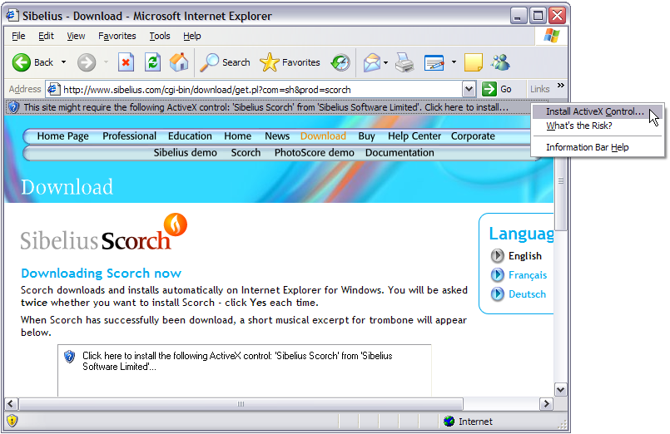Go to Home Page nav link
670x434 pixels.
pyautogui.click(x=62, y=136)
